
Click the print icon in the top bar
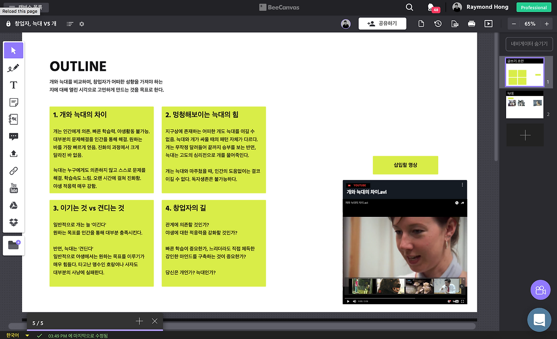(x=471, y=23)
